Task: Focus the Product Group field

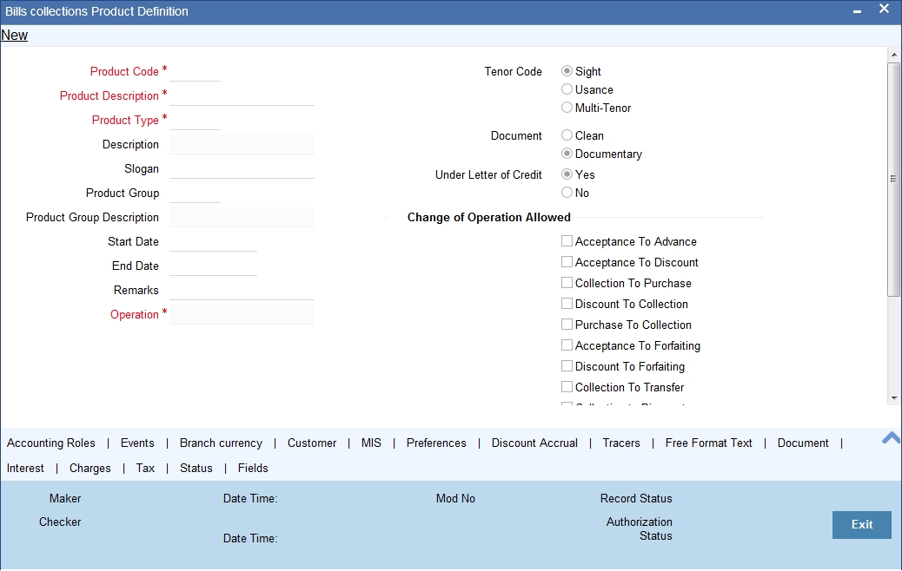Action: tap(195, 193)
